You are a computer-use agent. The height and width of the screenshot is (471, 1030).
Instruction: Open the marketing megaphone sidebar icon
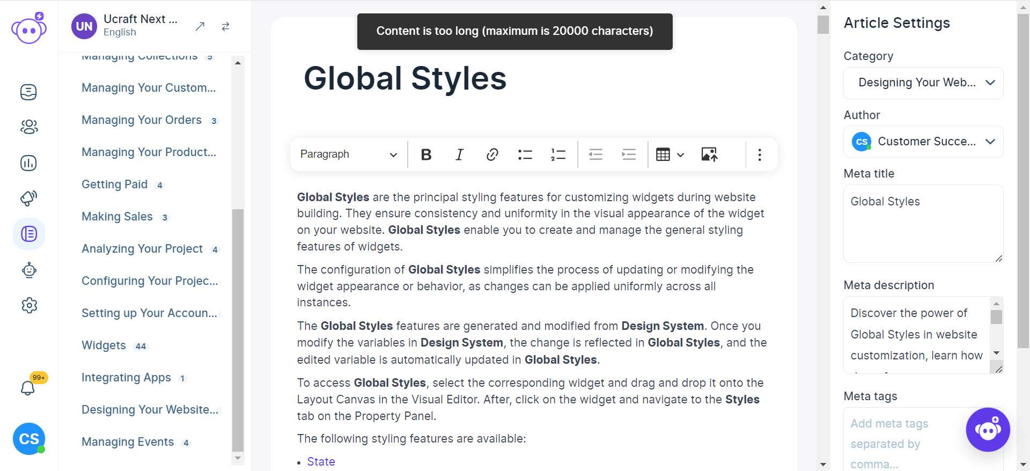[x=29, y=198]
